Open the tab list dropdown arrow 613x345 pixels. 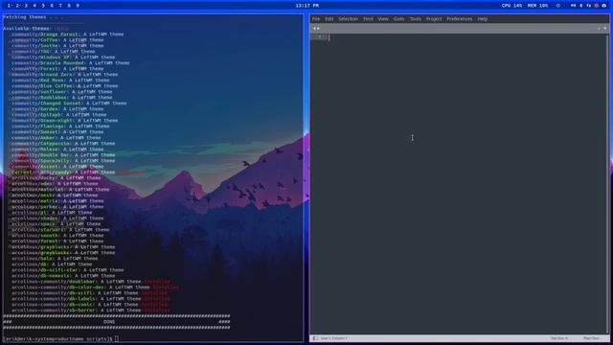tap(604, 29)
